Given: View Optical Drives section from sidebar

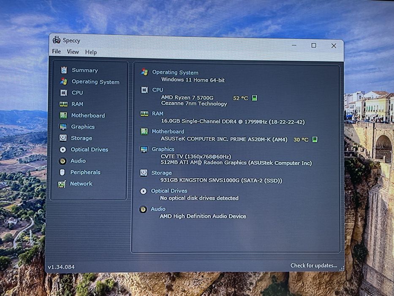Looking at the screenshot, I should 89,150.
